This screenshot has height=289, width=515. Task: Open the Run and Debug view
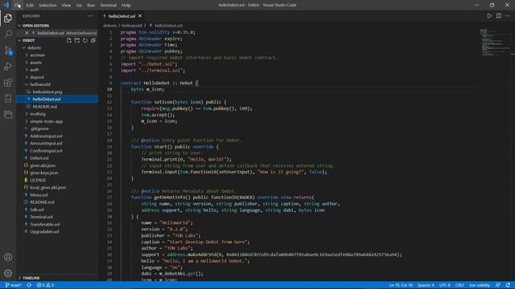click(x=8, y=66)
